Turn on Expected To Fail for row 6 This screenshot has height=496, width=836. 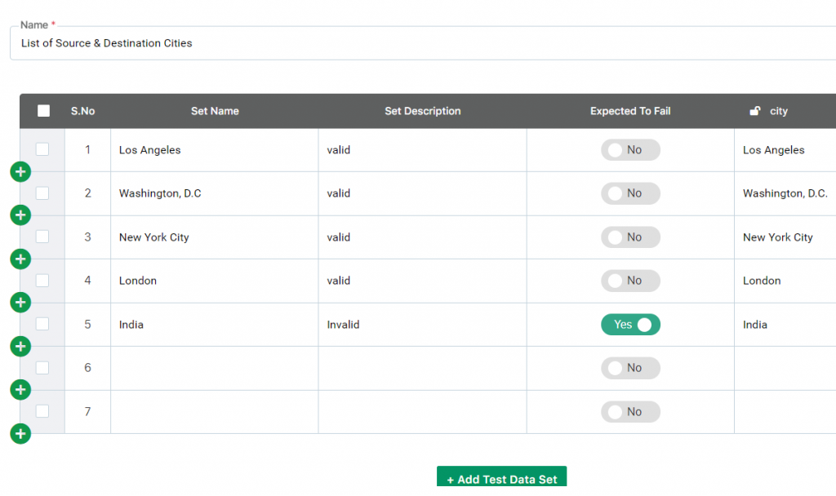point(630,368)
